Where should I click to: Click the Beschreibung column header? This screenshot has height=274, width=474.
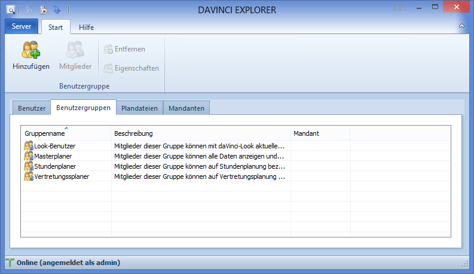tap(200, 133)
